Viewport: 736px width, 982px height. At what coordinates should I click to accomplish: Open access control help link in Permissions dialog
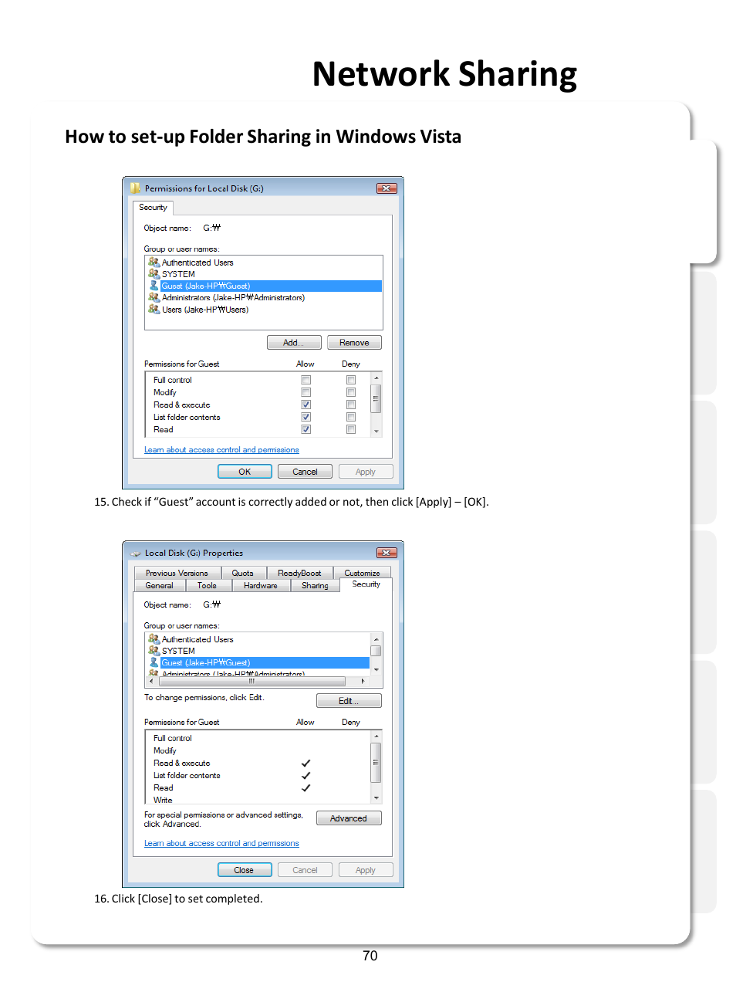(x=221, y=449)
